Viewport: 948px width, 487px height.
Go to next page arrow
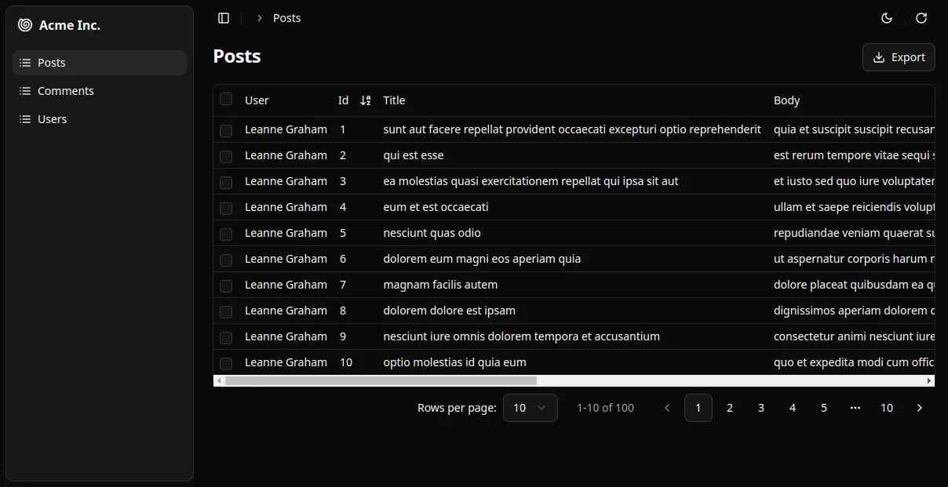click(x=920, y=408)
